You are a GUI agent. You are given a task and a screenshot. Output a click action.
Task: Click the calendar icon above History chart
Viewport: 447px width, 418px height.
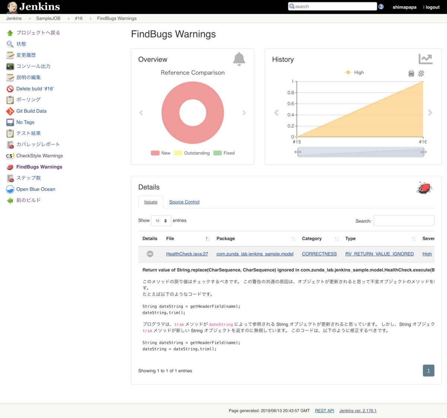411,74
